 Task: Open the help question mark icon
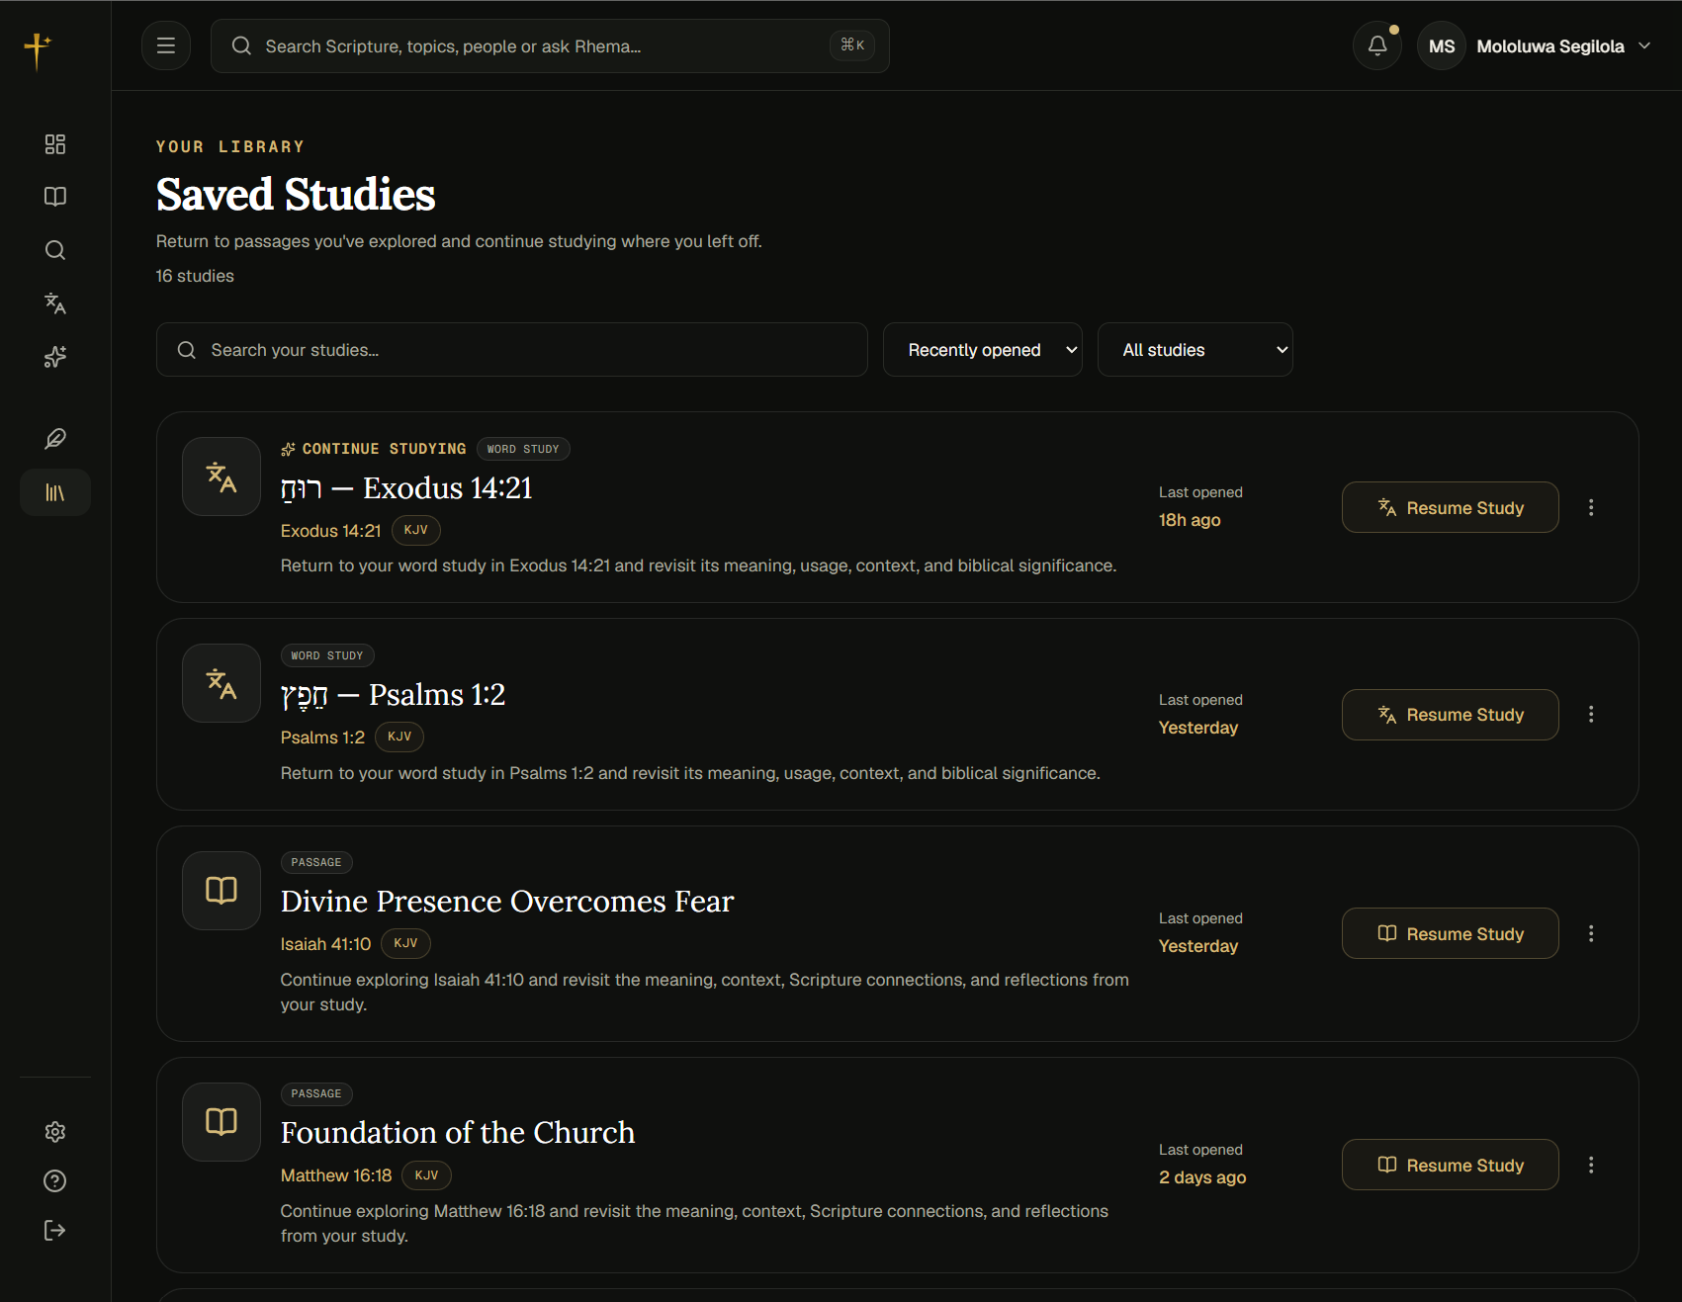pos(55,1181)
